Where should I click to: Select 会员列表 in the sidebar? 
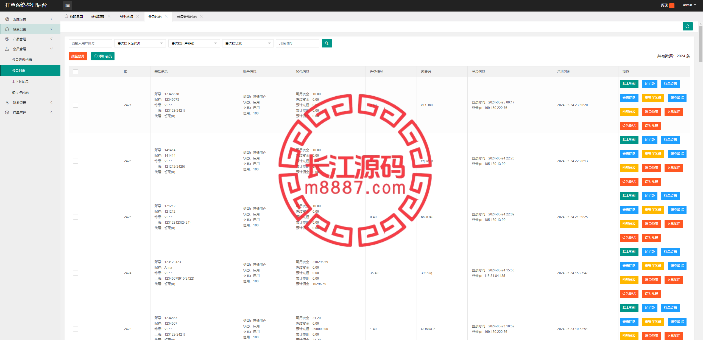tap(30, 70)
